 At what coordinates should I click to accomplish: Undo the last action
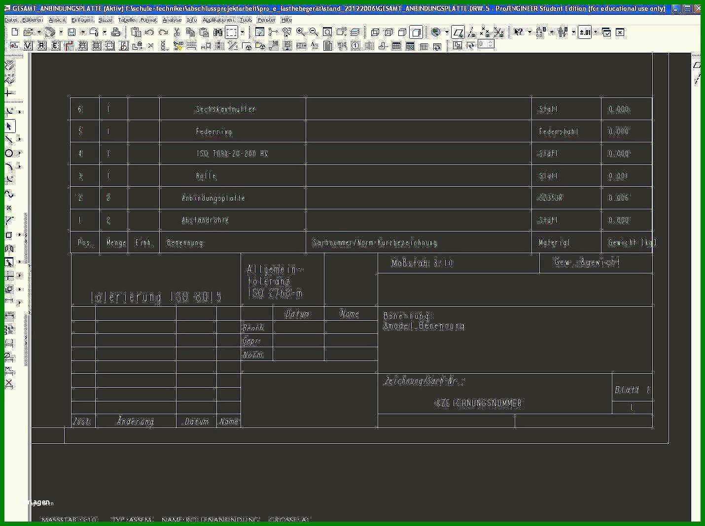click(x=149, y=32)
